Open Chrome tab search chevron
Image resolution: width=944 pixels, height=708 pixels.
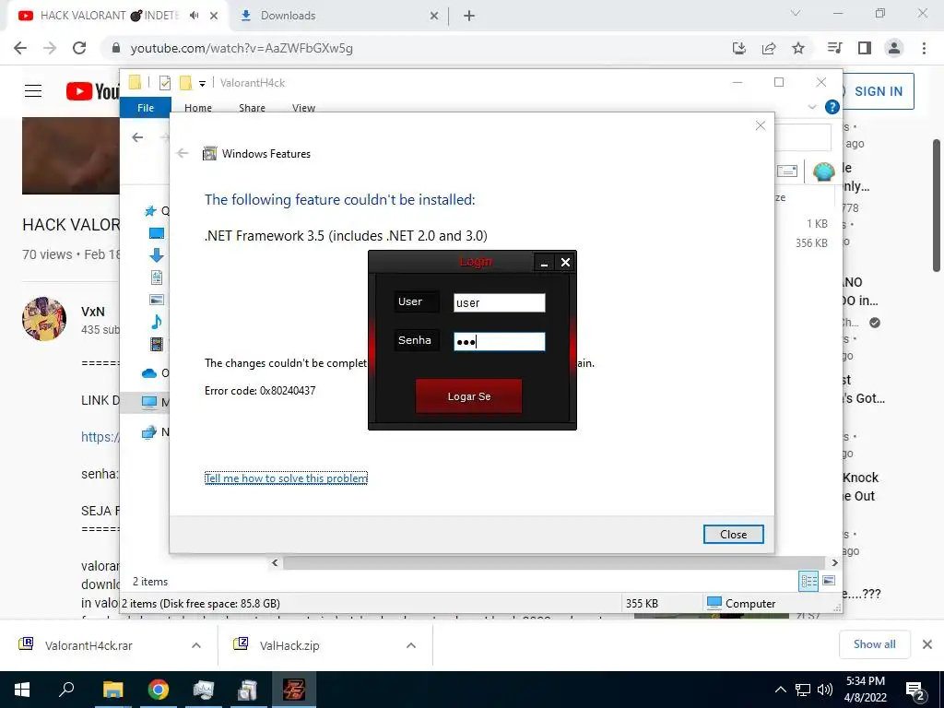(x=796, y=13)
